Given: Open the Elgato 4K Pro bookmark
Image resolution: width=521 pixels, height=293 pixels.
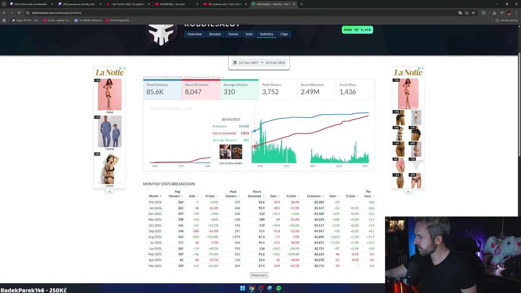Looking at the screenshot, I should point(26,20).
